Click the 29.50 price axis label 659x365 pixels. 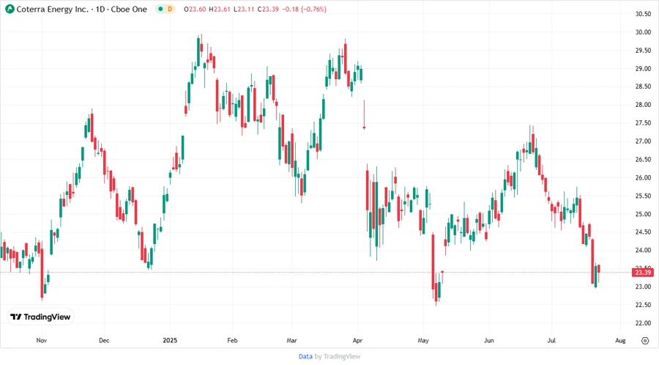(643, 51)
